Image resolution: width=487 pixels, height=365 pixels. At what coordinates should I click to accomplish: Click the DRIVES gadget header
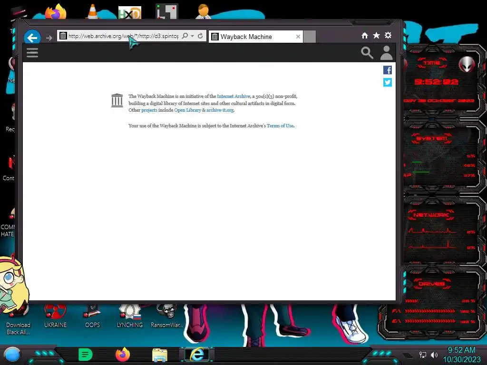coord(431,284)
